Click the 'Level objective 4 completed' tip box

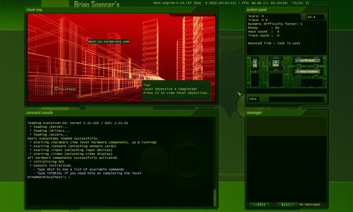(176, 90)
